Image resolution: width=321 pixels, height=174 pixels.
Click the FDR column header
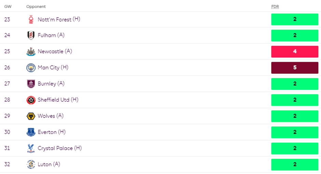tap(275, 6)
